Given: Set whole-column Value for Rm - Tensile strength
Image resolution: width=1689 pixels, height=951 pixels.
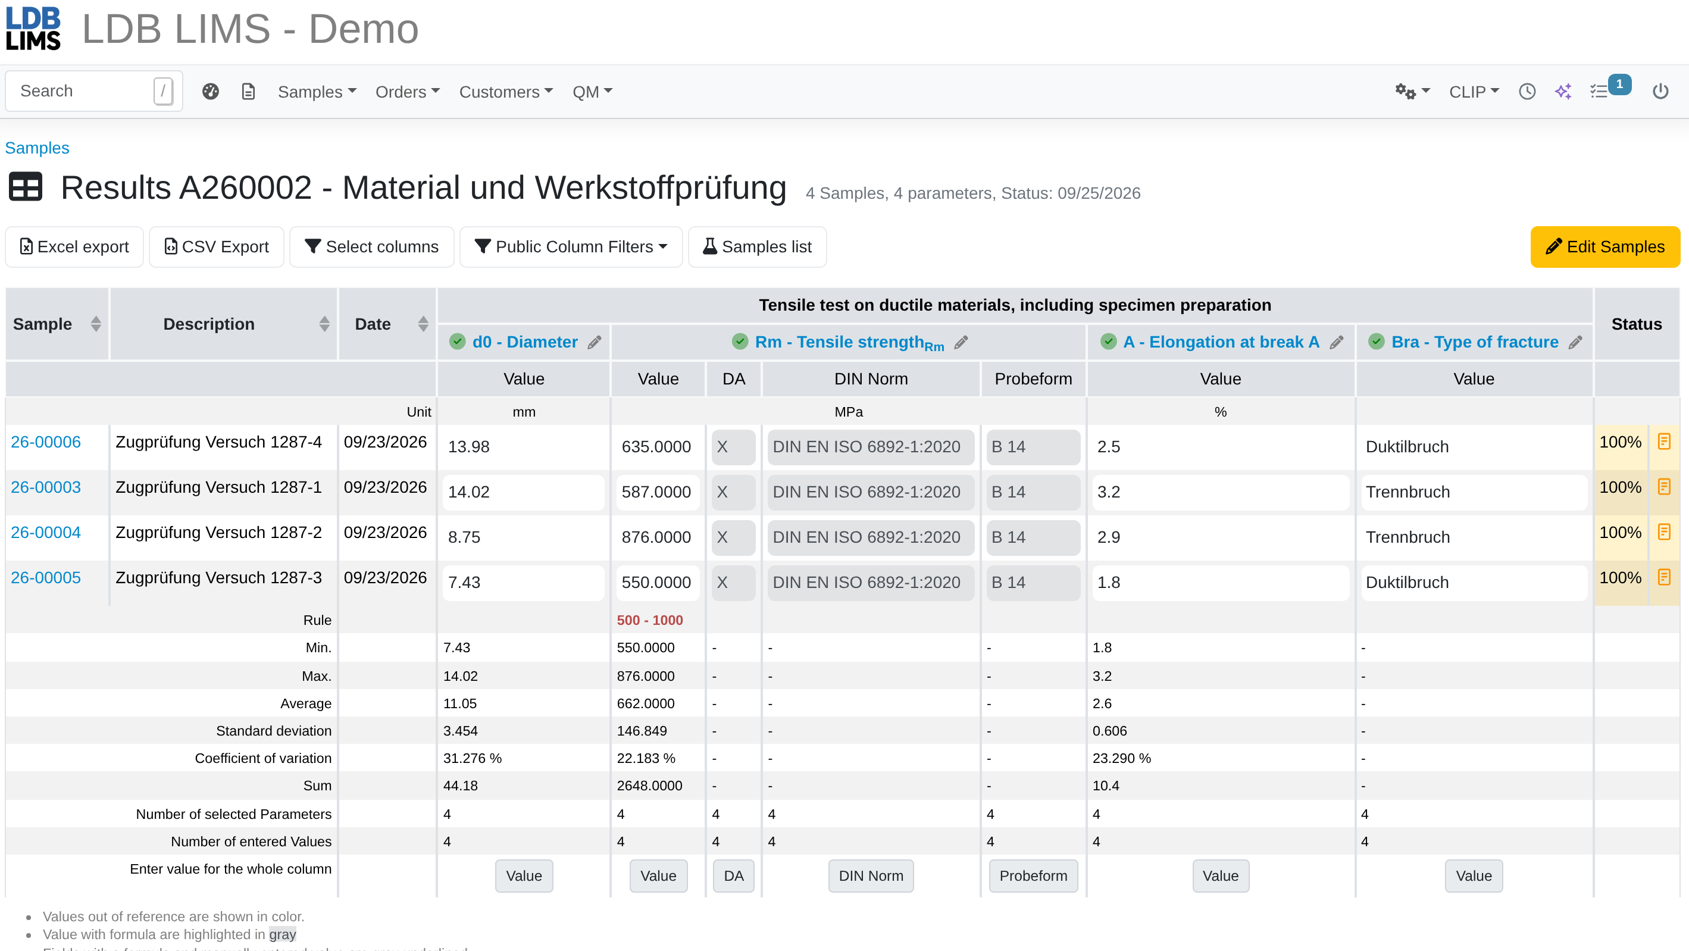Looking at the screenshot, I should (658, 876).
